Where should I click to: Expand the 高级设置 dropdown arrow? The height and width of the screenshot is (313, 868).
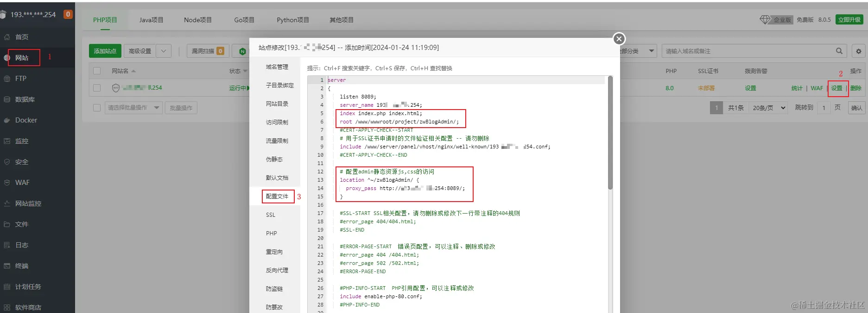[164, 51]
